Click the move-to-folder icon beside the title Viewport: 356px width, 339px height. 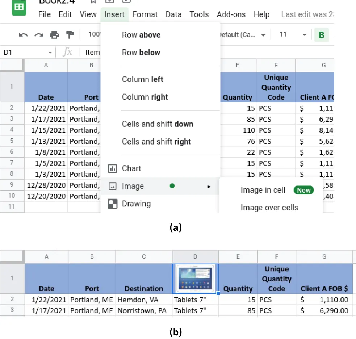pyautogui.click(x=110, y=2)
